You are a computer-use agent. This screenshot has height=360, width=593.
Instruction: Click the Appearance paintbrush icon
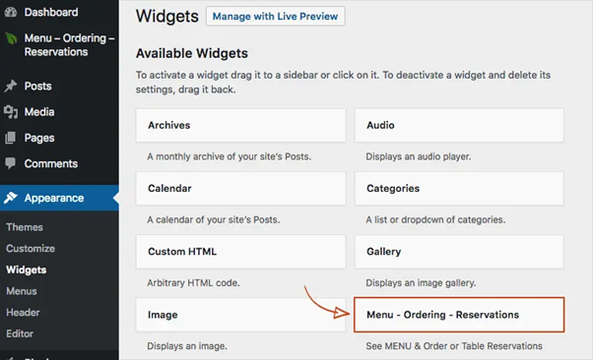[x=11, y=198]
